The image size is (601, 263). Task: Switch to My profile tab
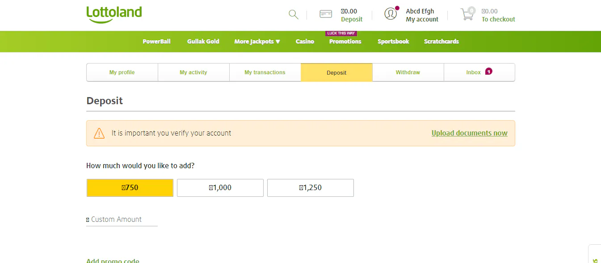[122, 72]
